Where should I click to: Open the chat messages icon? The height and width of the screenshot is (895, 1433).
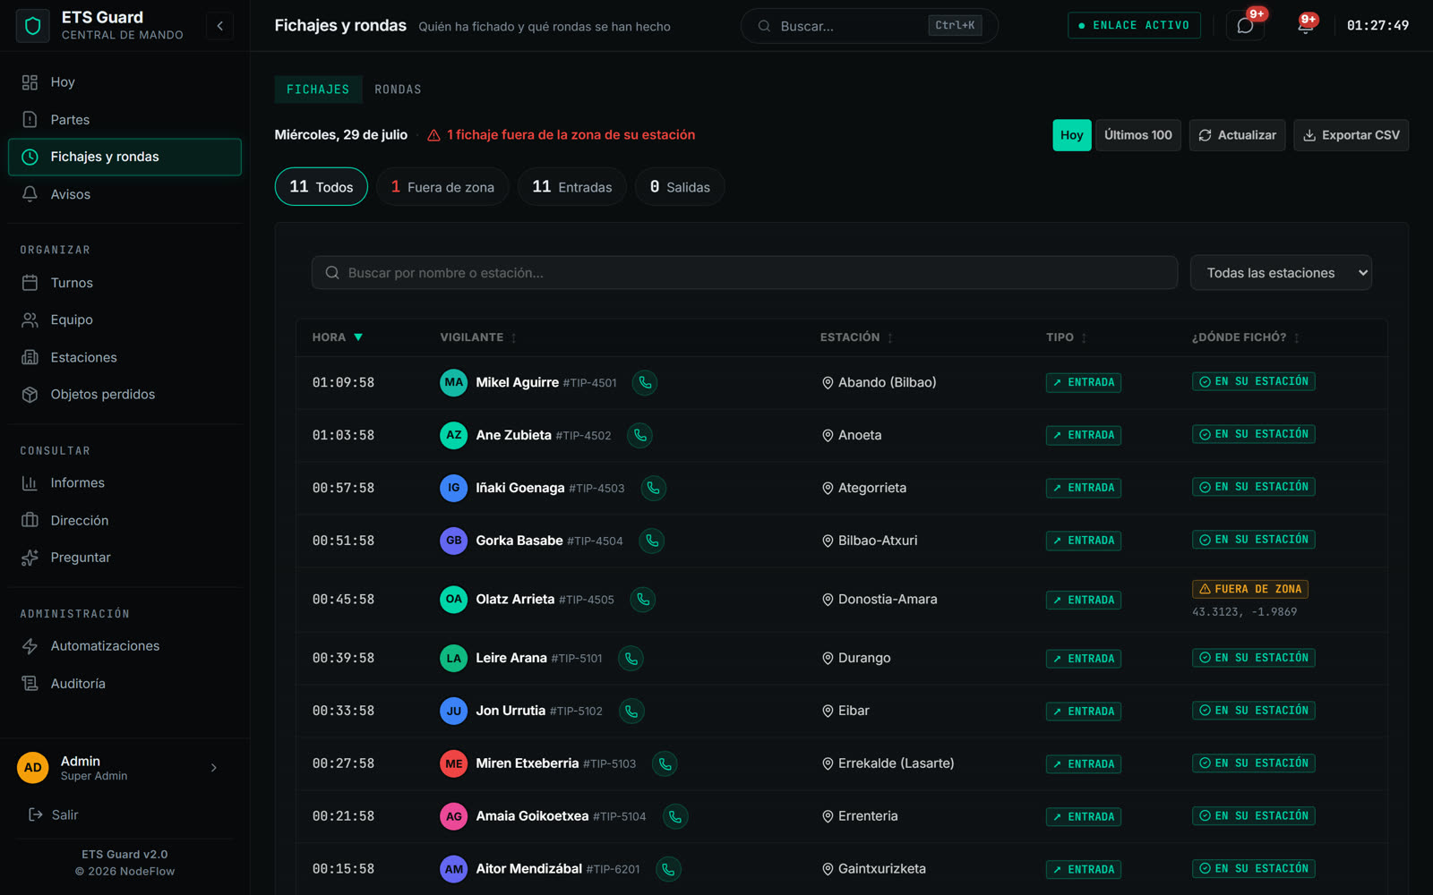[1245, 26]
